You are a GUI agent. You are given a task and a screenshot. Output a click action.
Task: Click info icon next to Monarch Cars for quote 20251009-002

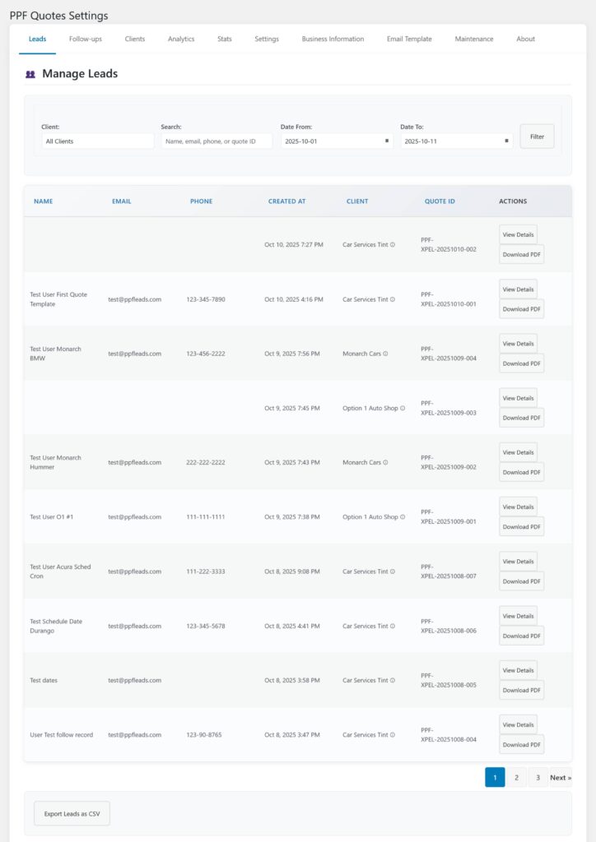pos(385,462)
